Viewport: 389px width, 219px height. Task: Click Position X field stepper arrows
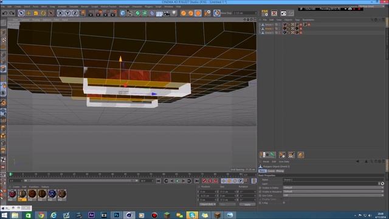pos(215,192)
